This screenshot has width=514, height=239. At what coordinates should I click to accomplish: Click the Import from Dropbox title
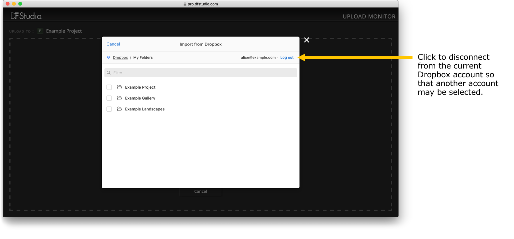click(201, 44)
